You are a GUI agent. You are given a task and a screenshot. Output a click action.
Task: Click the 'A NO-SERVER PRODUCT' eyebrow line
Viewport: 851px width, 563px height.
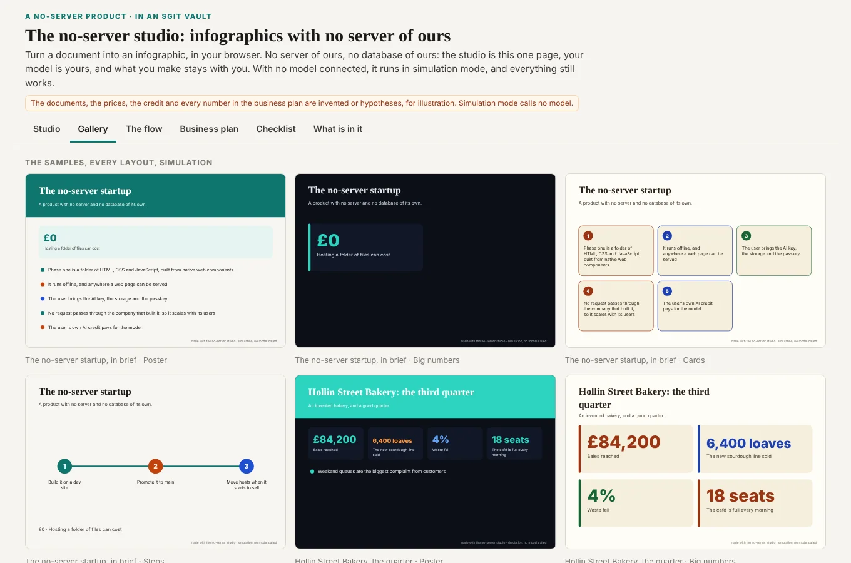[118, 16]
